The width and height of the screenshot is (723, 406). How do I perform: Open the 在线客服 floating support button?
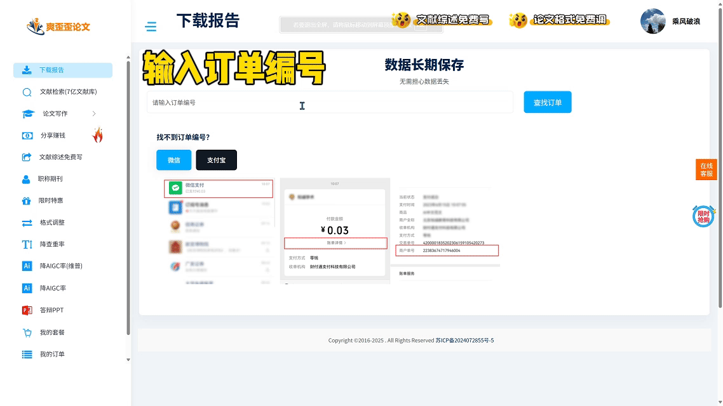(706, 169)
